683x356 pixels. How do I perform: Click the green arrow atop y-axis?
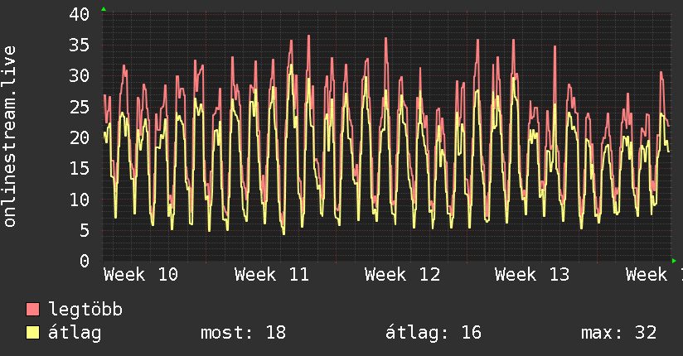tap(104, 9)
